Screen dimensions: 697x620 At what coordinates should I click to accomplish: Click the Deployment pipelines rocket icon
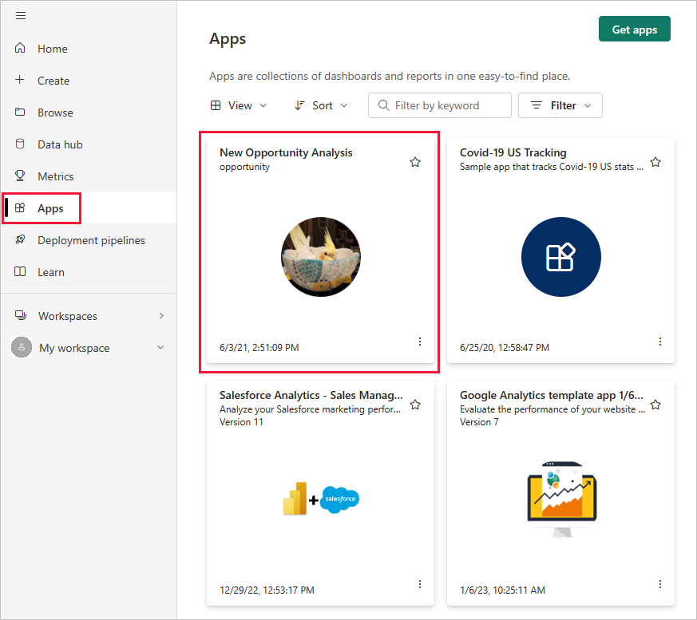click(20, 240)
